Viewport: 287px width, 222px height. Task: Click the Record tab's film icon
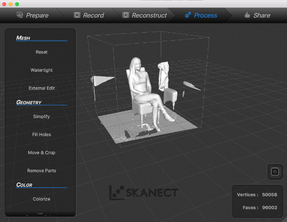(77, 15)
